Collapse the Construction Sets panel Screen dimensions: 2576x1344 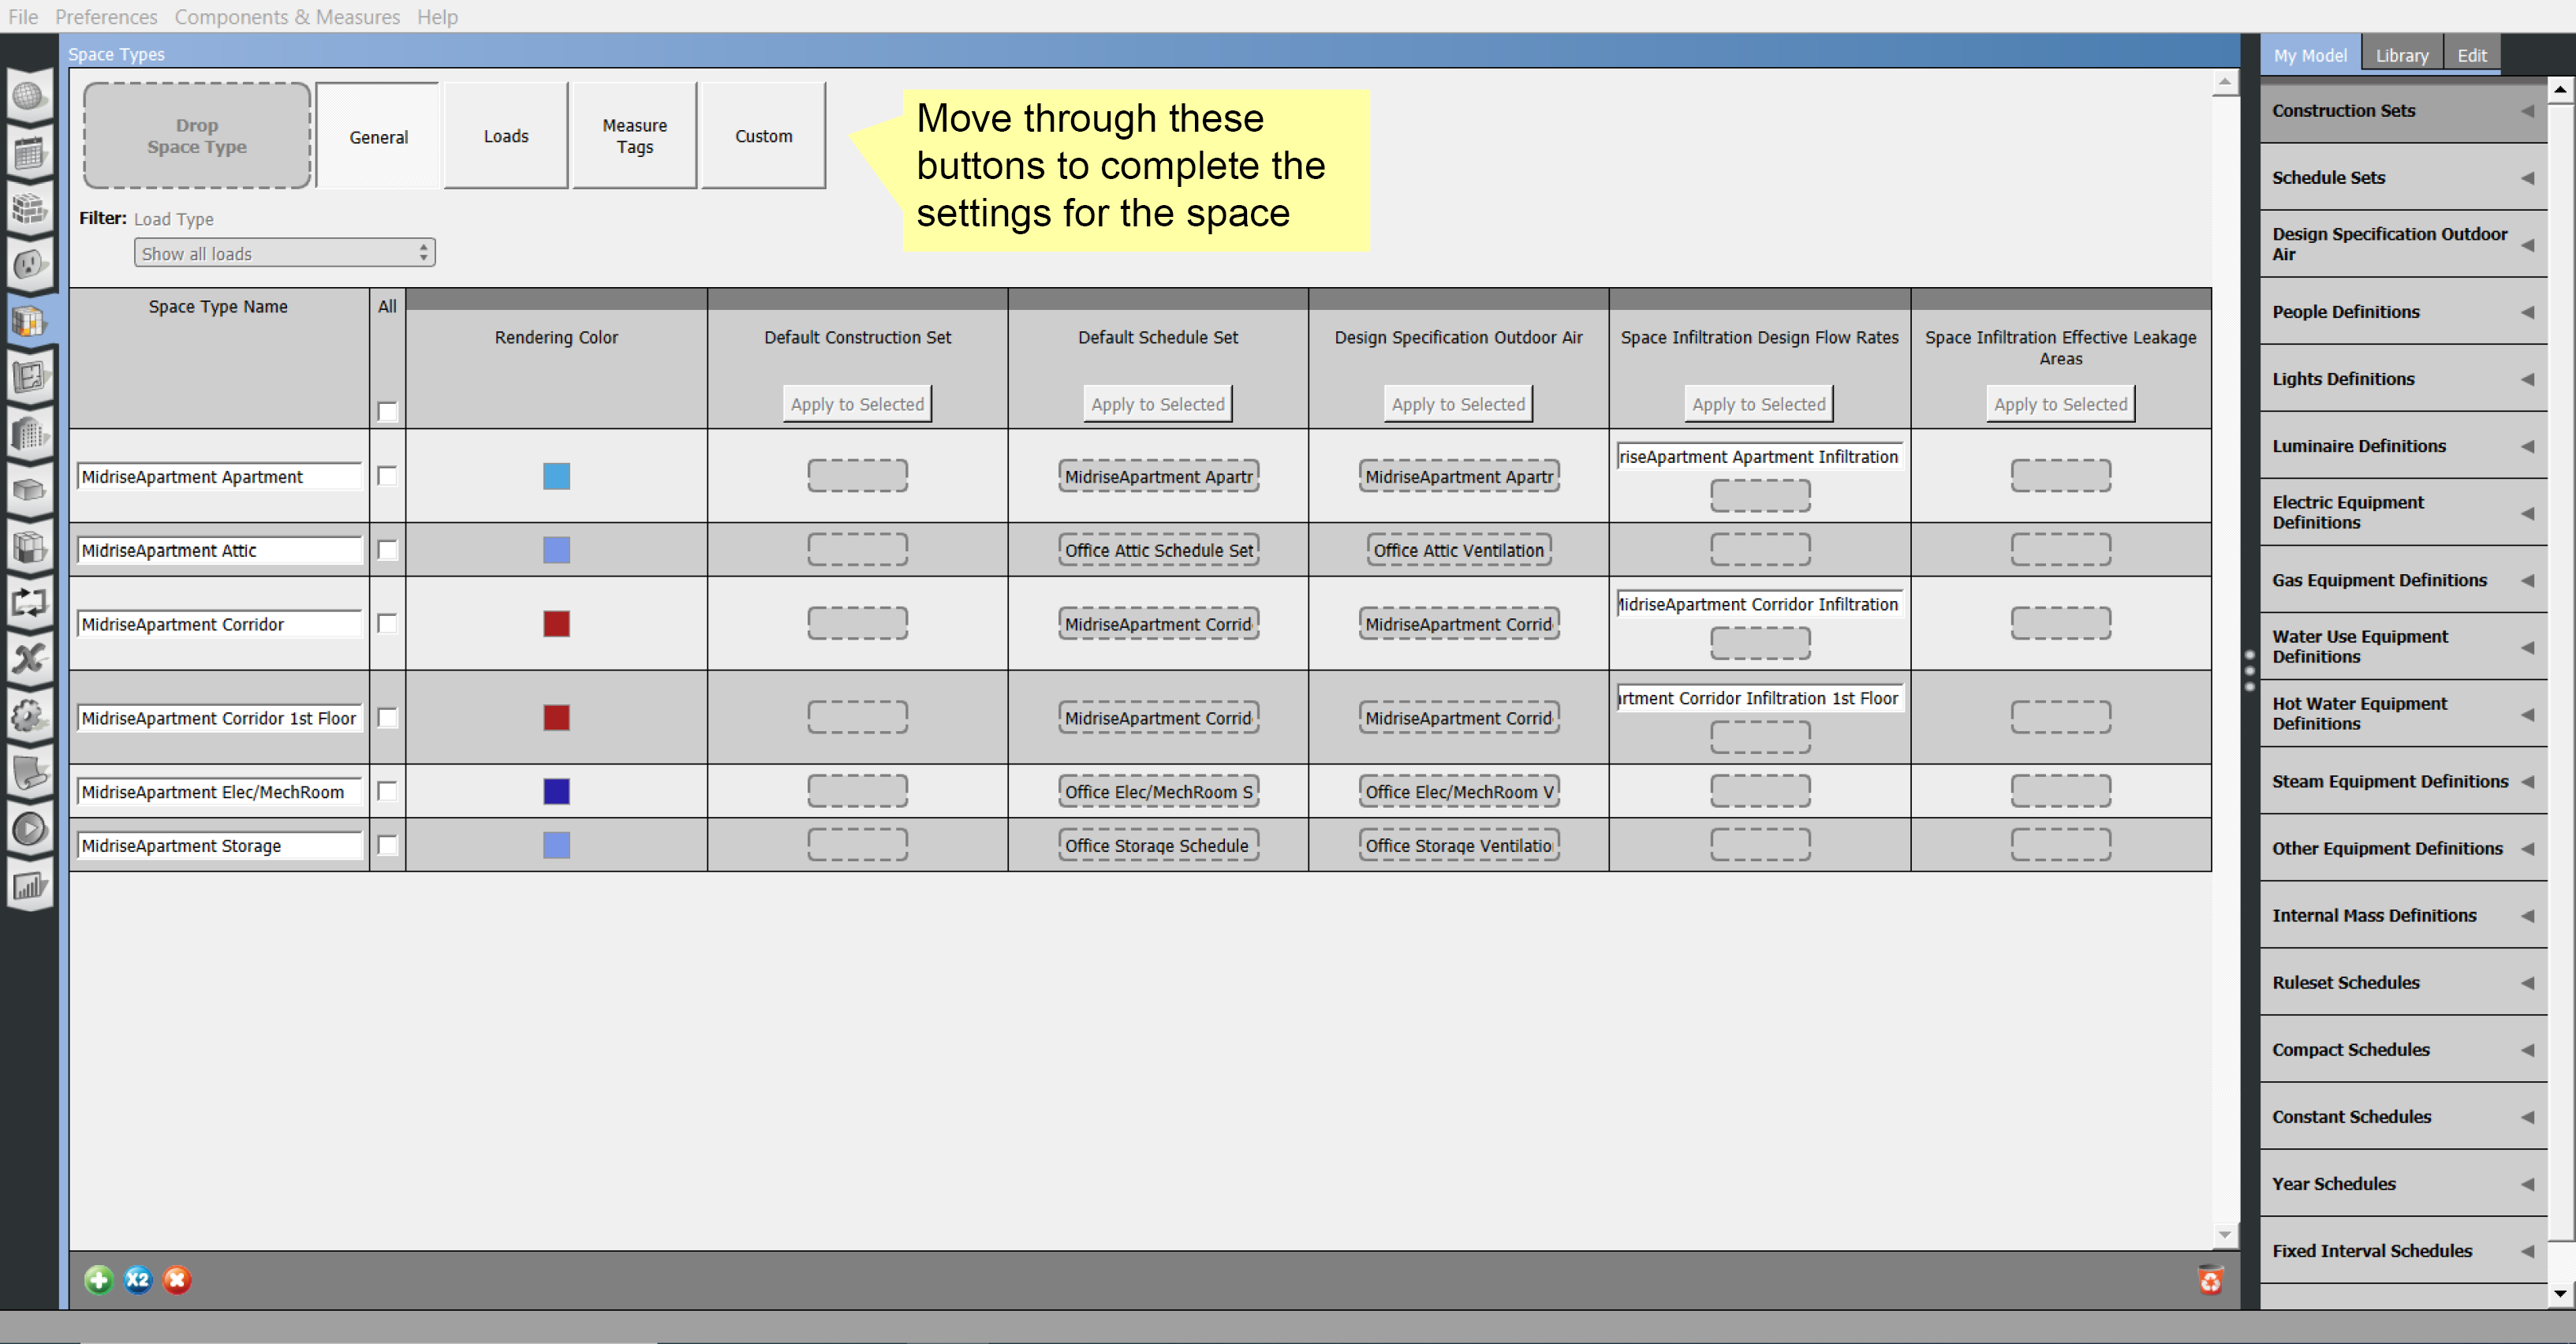(x=2528, y=110)
